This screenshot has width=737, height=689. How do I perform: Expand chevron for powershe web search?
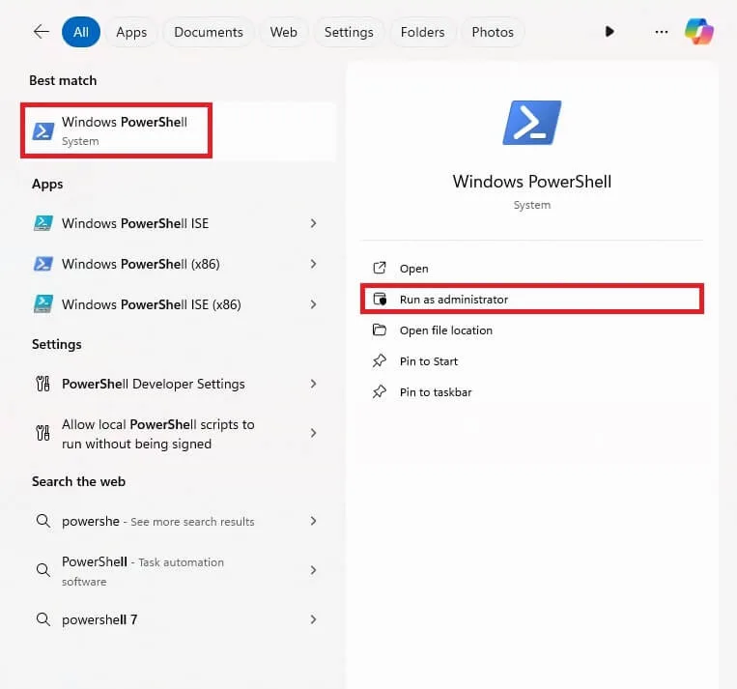click(314, 521)
